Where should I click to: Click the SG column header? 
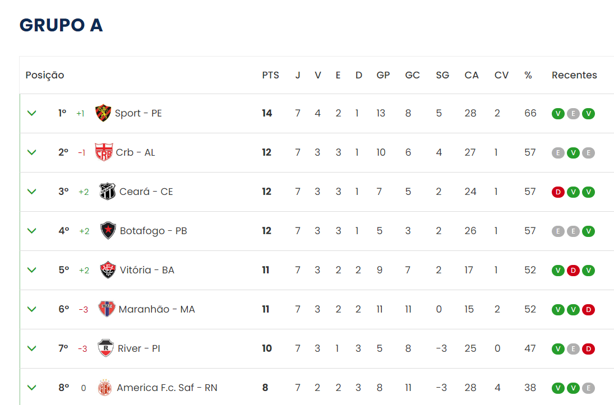pos(442,75)
